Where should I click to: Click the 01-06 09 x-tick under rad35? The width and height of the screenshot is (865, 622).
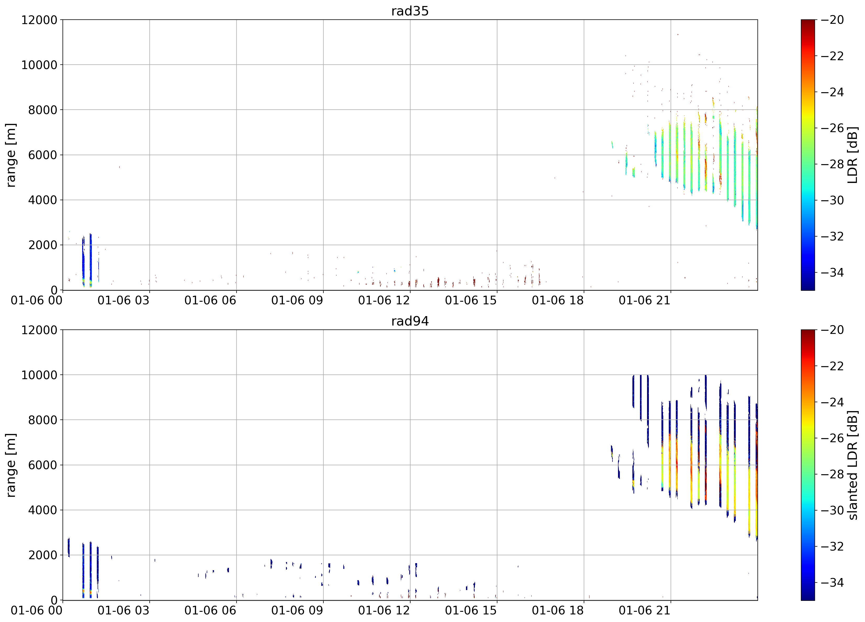tap(297, 300)
